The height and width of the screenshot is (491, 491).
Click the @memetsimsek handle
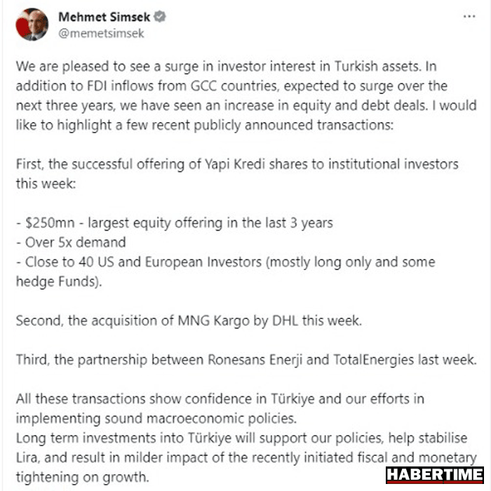tap(101, 33)
